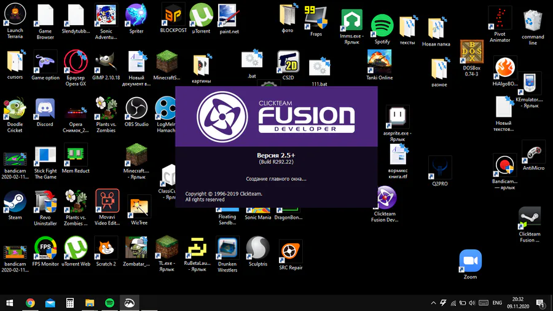Select the aseprite.exe shortcut

click(x=397, y=117)
